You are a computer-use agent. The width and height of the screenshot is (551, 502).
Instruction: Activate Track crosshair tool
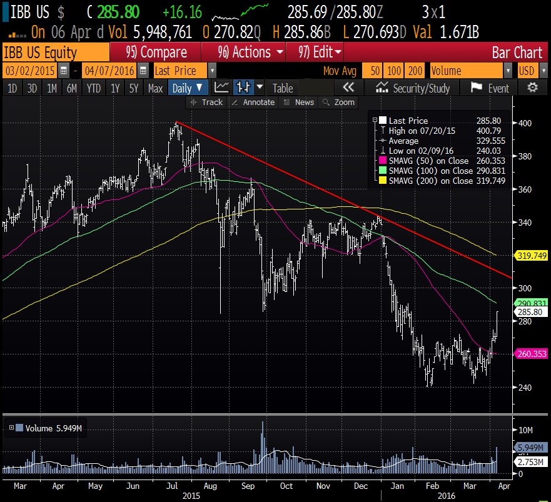(x=206, y=103)
